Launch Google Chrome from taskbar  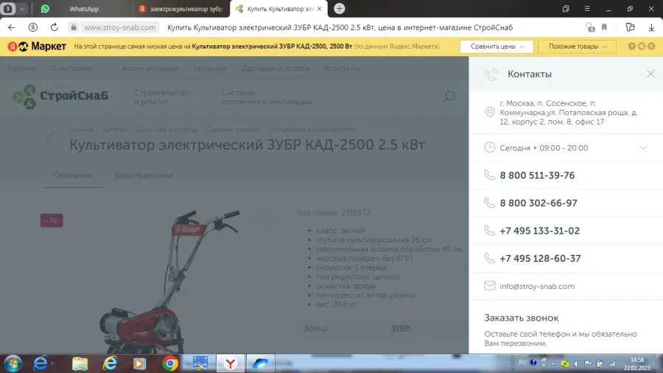170,363
